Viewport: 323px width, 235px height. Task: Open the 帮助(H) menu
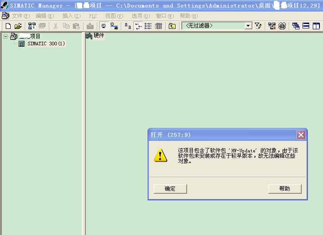pos(189,16)
